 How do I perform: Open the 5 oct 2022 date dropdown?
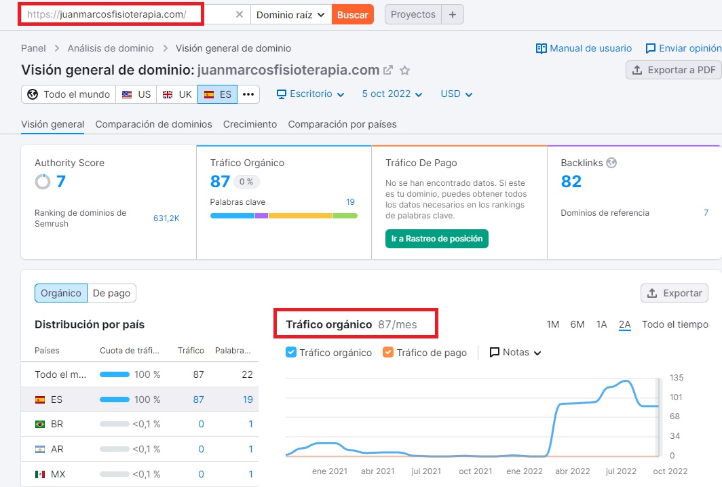(x=392, y=94)
